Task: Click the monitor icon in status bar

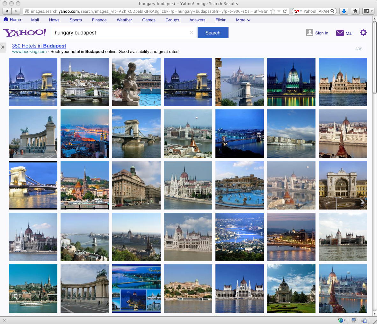Action: 353,320
